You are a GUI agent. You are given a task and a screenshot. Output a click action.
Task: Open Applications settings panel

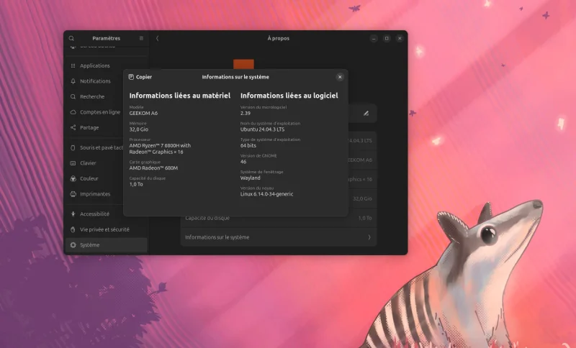107,65
